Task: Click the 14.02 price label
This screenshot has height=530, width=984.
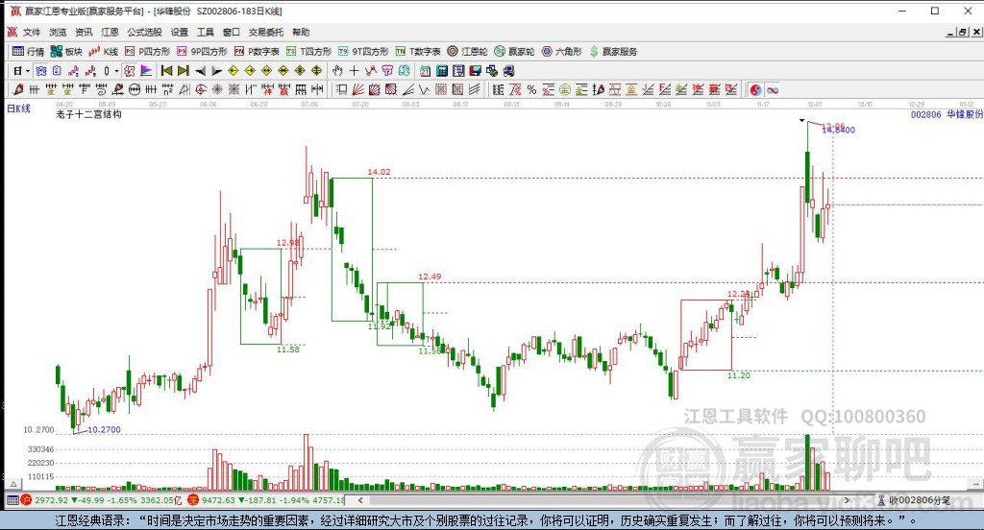Action: [x=379, y=172]
